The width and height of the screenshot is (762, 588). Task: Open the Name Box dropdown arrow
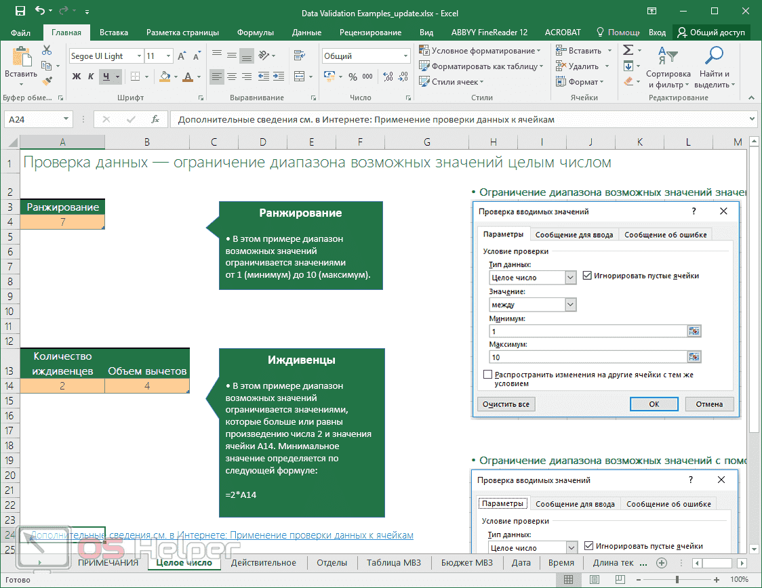66,119
